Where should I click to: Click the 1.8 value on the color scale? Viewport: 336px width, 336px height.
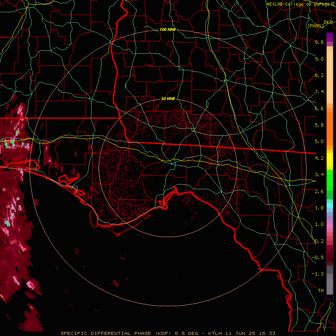coord(319,208)
